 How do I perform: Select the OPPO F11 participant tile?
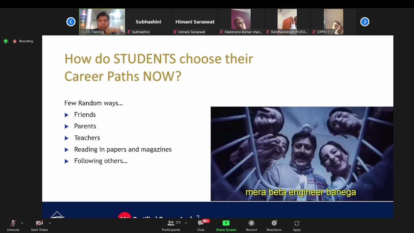333,22
